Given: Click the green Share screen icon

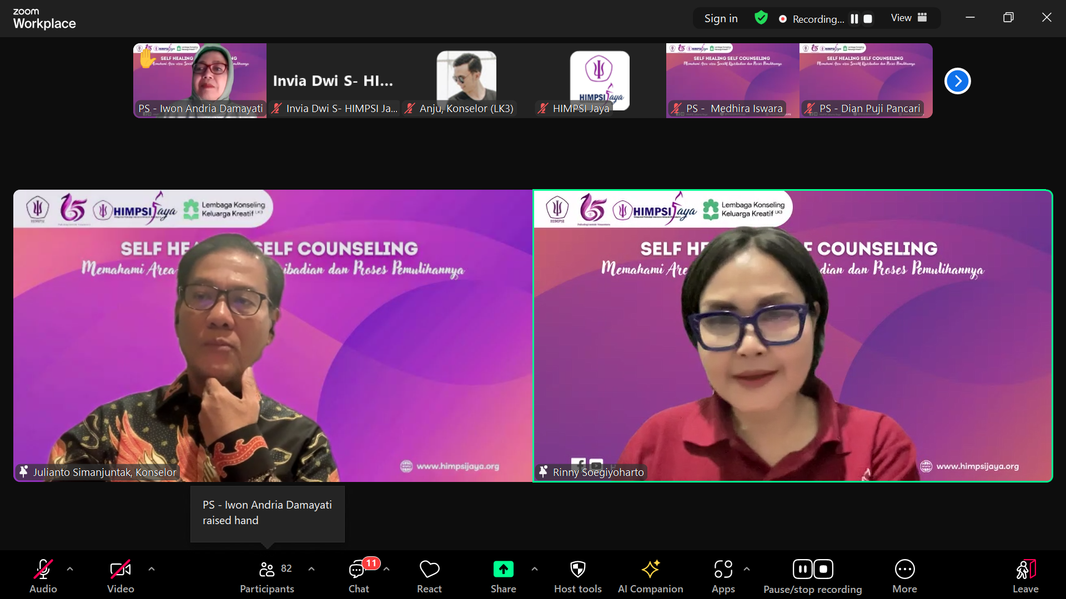Looking at the screenshot, I should coord(503,570).
